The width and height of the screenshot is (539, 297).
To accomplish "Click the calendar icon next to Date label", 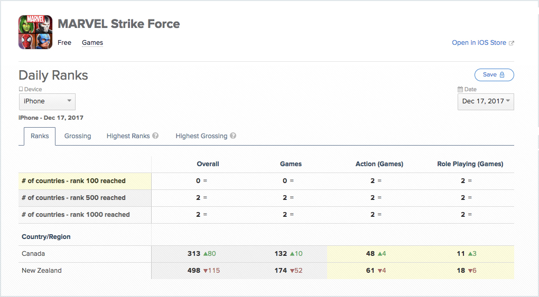I will pos(460,90).
